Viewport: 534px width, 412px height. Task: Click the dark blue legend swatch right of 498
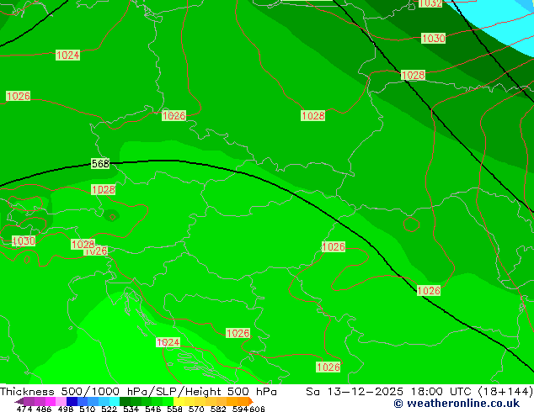72,401
